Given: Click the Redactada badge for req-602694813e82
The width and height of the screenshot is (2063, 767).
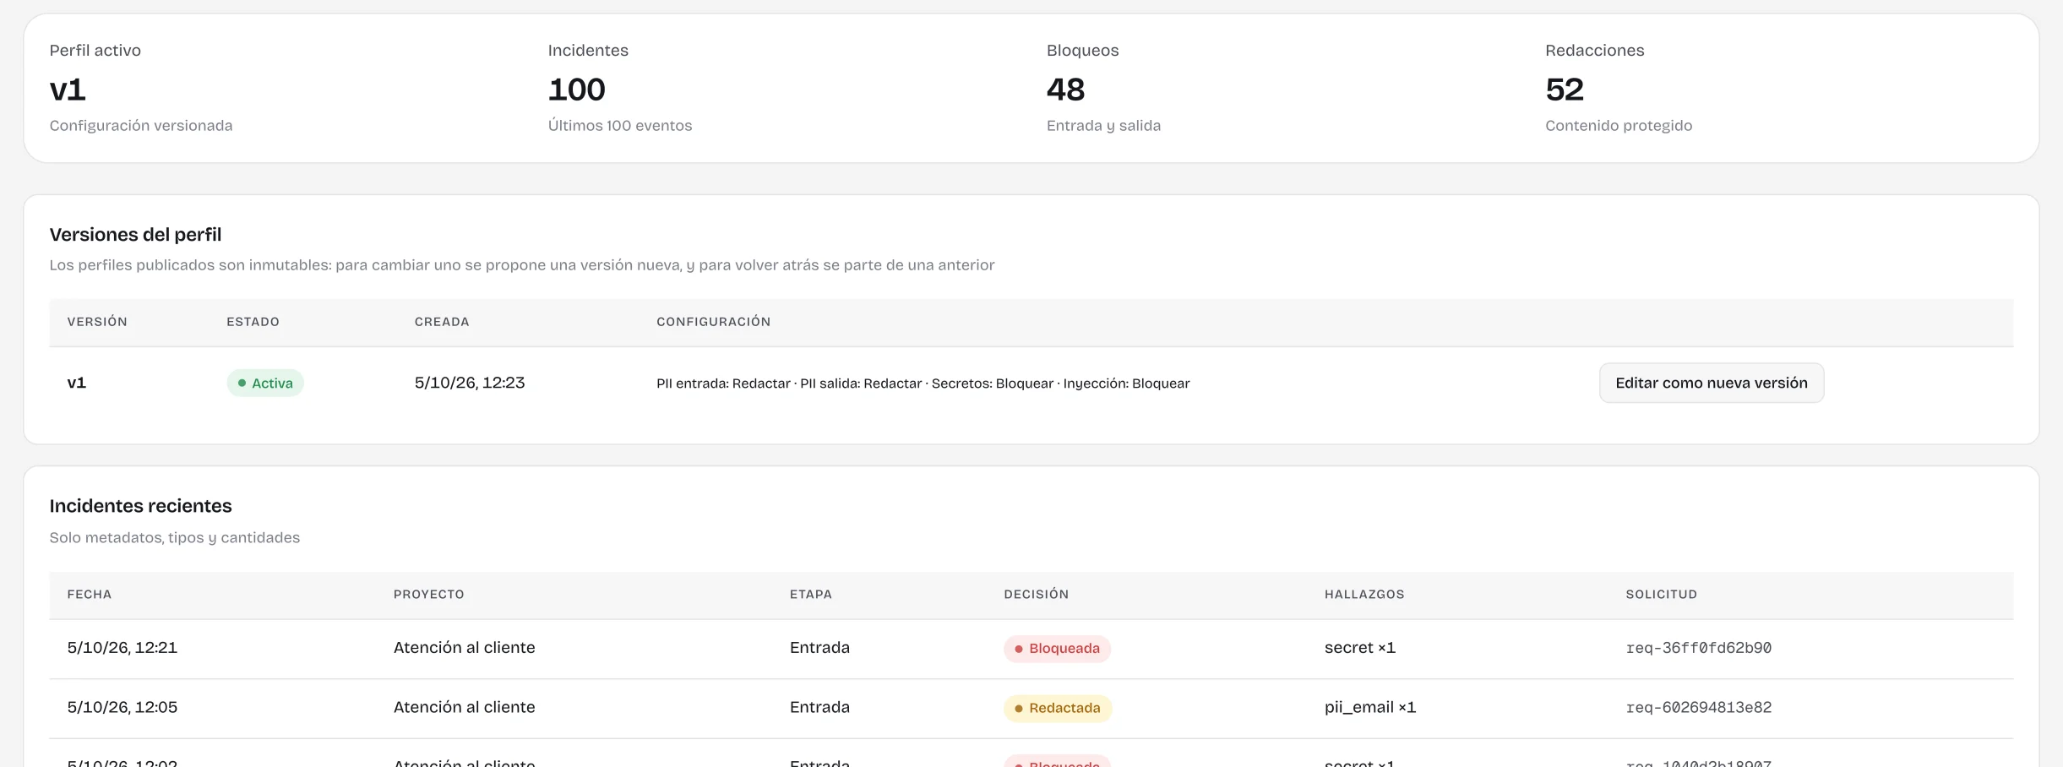Looking at the screenshot, I should point(1058,708).
